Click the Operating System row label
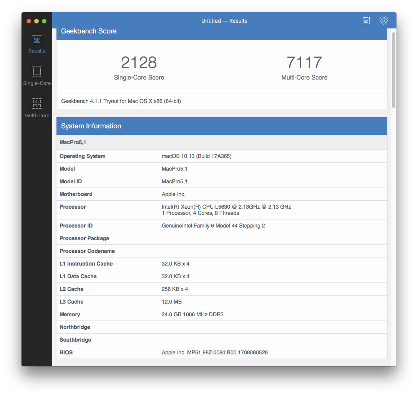The height and width of the screenshot is (397, 418). point(82,156)
